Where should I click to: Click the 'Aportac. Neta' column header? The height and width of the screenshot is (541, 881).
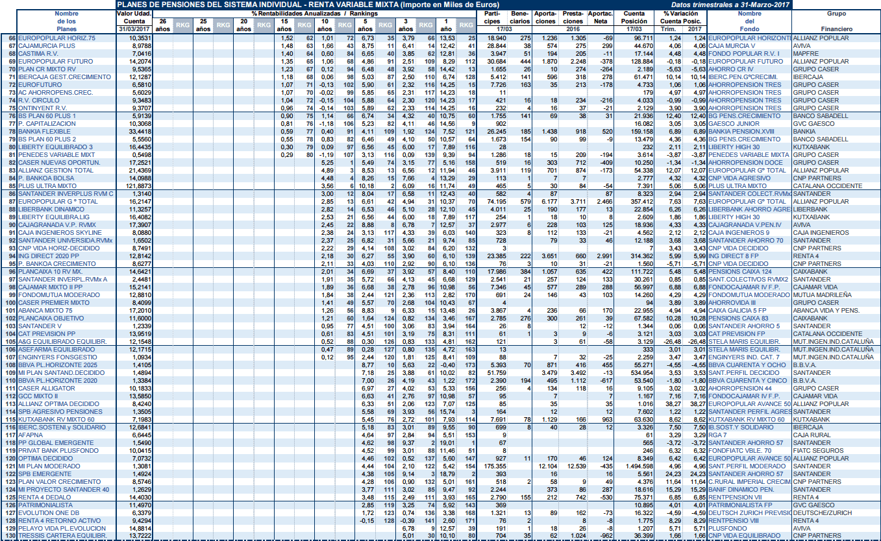coord(602,18)
